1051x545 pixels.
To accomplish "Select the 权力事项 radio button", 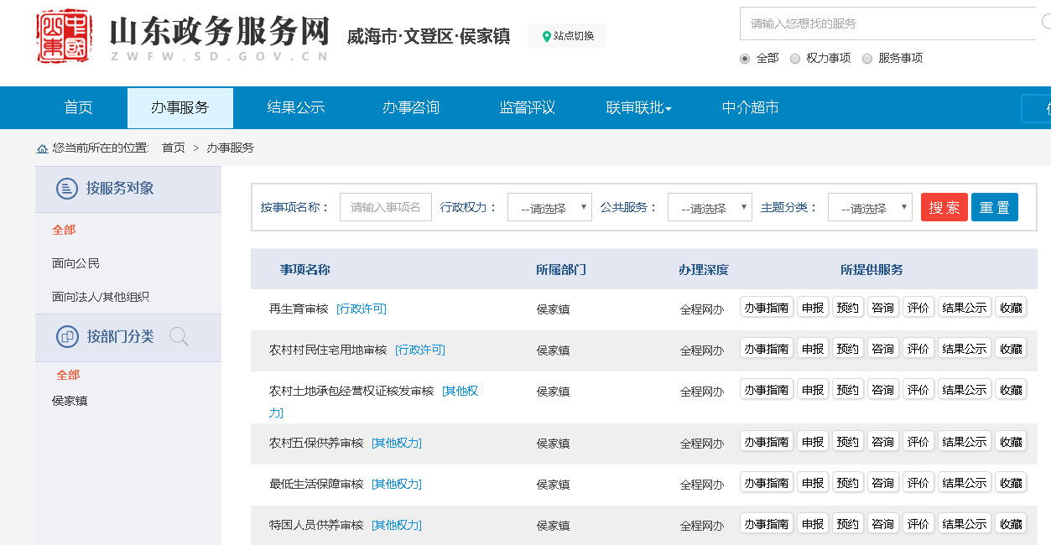I will (795, 59).
